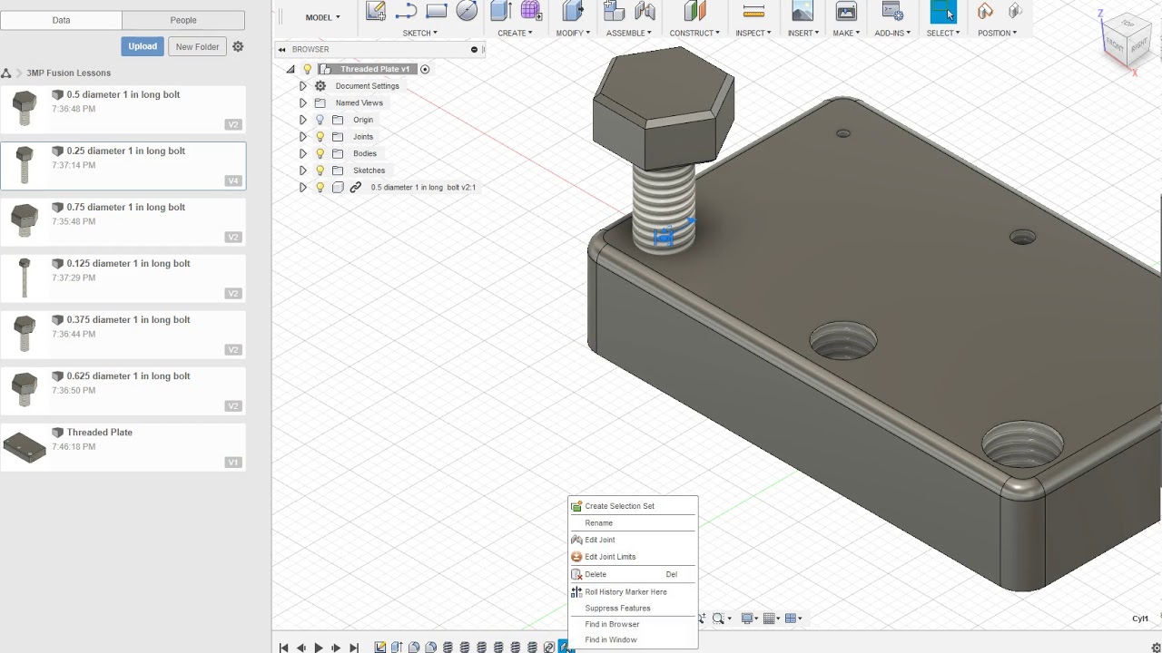
Task: Click the Scripts and Add-Ins icon
Action: (x=892, y=11)
